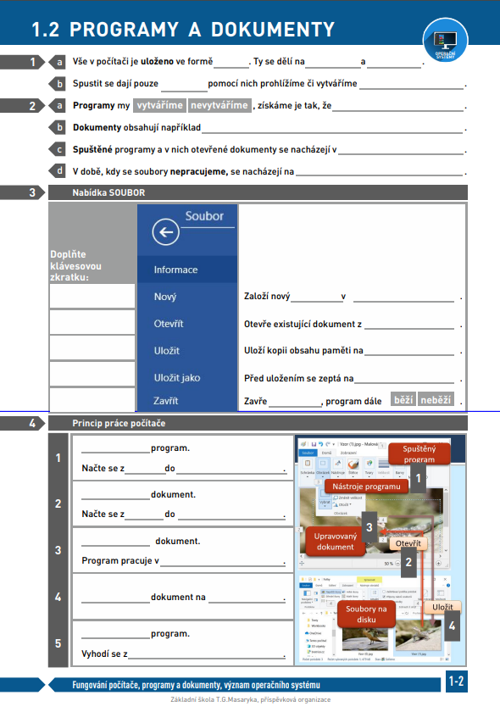Image resolution: width=500 pixels, height=712 pixels.
Task: Click the zoom out minus icon in Malování
Action: coord(397,563)
